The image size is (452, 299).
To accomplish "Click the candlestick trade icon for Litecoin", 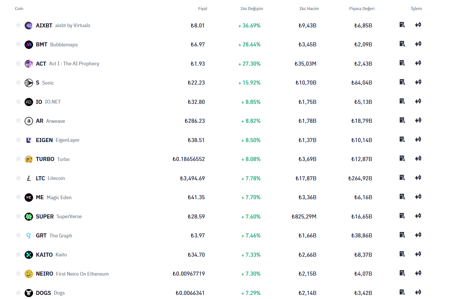I will (x=418, y=178).
